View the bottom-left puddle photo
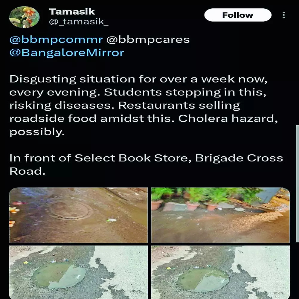This screenshot has height=299, width=299. pos(78,272)
